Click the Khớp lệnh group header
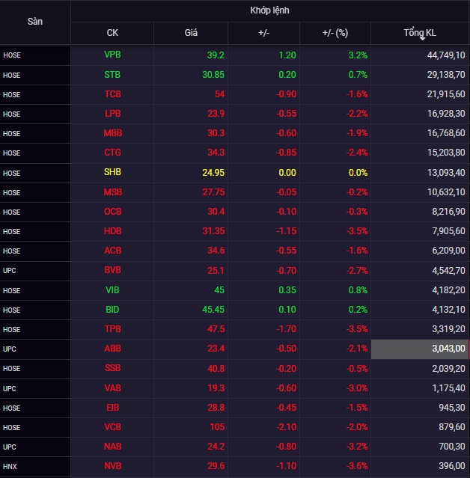Viewport: 470px width, 478px height. [x=269, y=10]
